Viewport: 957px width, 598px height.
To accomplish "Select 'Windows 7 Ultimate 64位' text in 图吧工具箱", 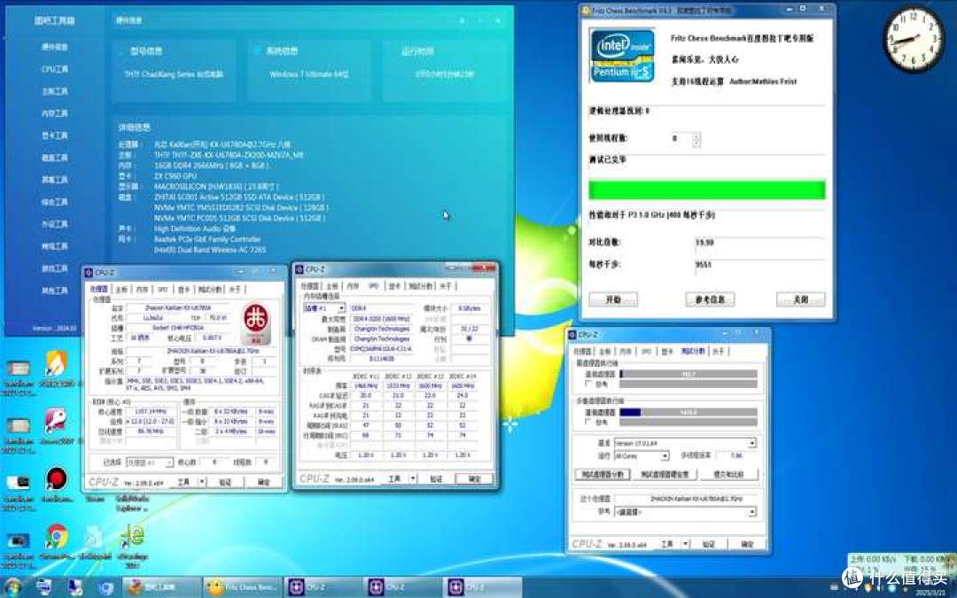I will coord(309,74).
